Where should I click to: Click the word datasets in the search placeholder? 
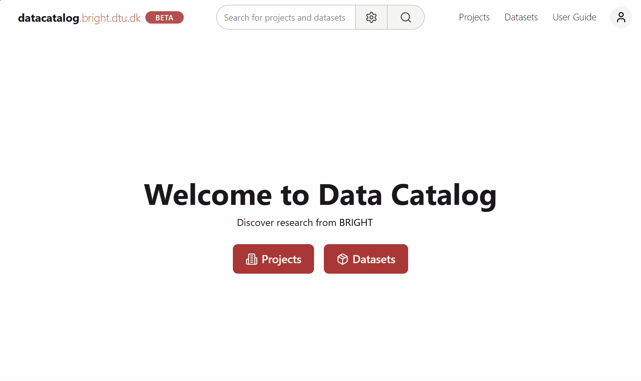pos(329,18)
